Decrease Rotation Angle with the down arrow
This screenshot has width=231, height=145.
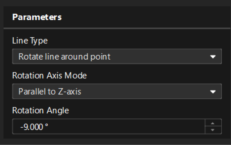coord(213,130)
